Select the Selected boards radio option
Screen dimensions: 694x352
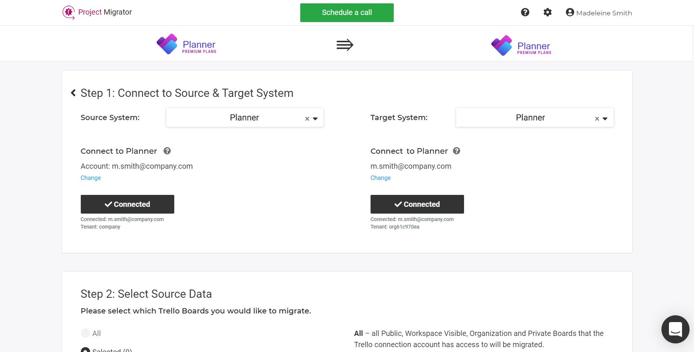pyautogui.click(x=85, y=350)
